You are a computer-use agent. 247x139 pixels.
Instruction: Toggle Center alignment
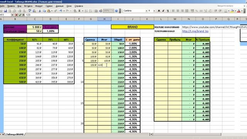(178, 11)
